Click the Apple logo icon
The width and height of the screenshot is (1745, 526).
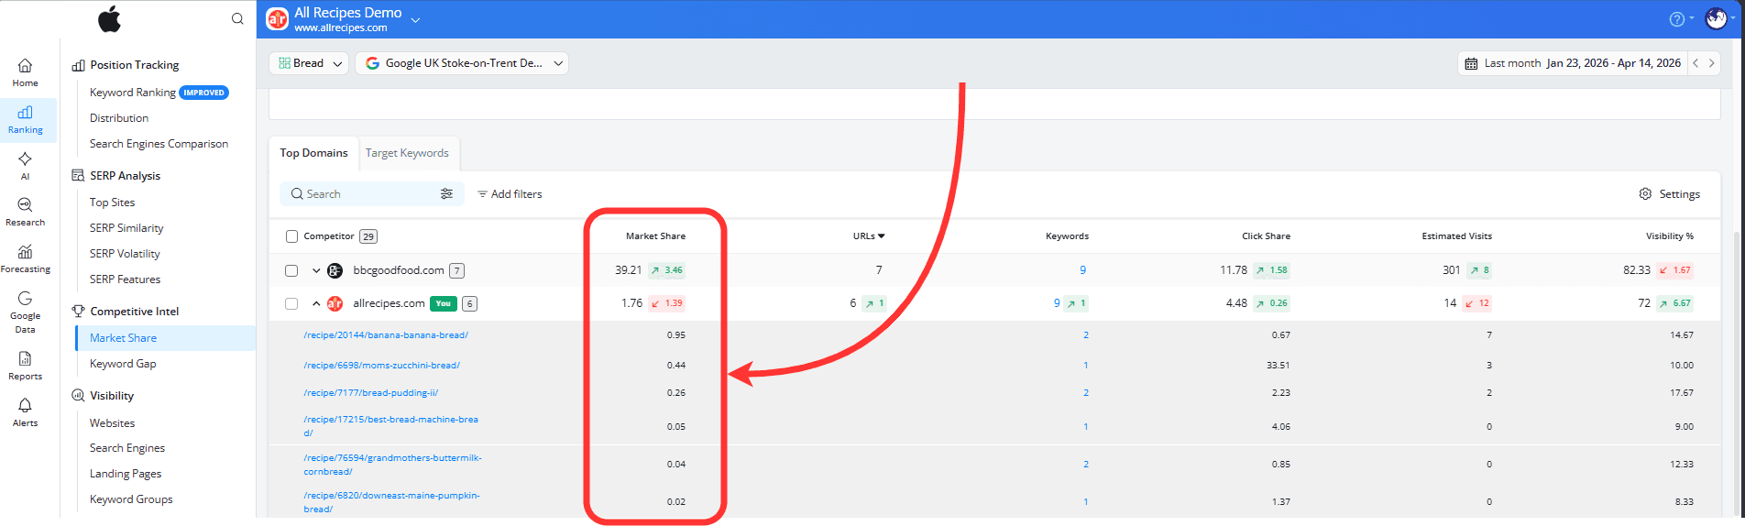coord(110,18)
